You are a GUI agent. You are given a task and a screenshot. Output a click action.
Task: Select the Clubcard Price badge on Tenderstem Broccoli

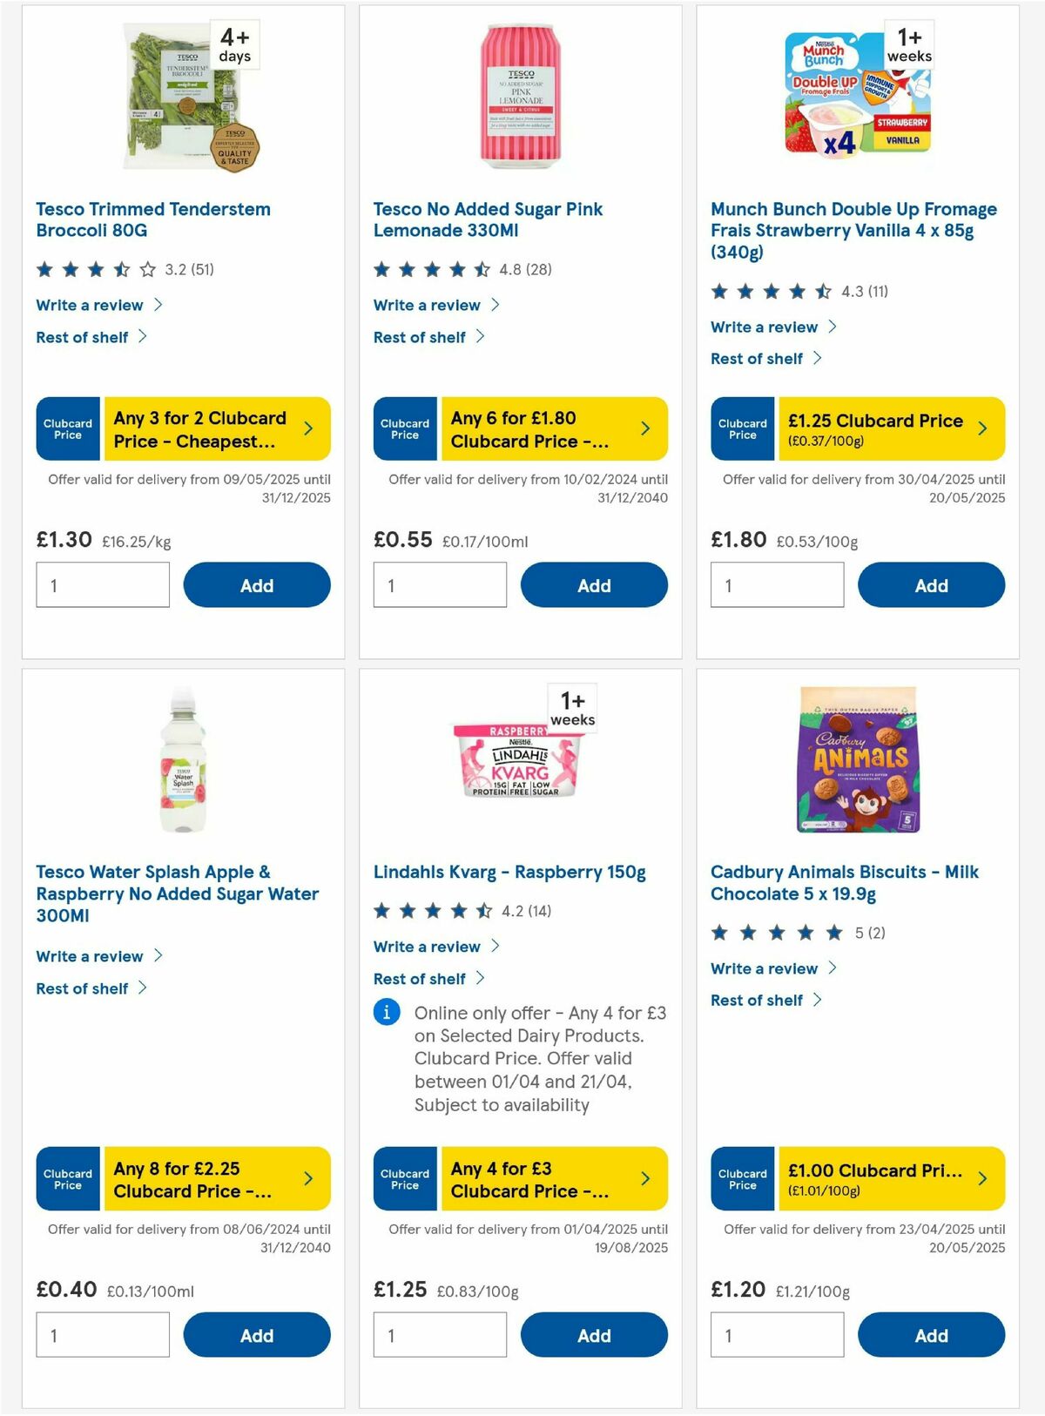[67, 428]
